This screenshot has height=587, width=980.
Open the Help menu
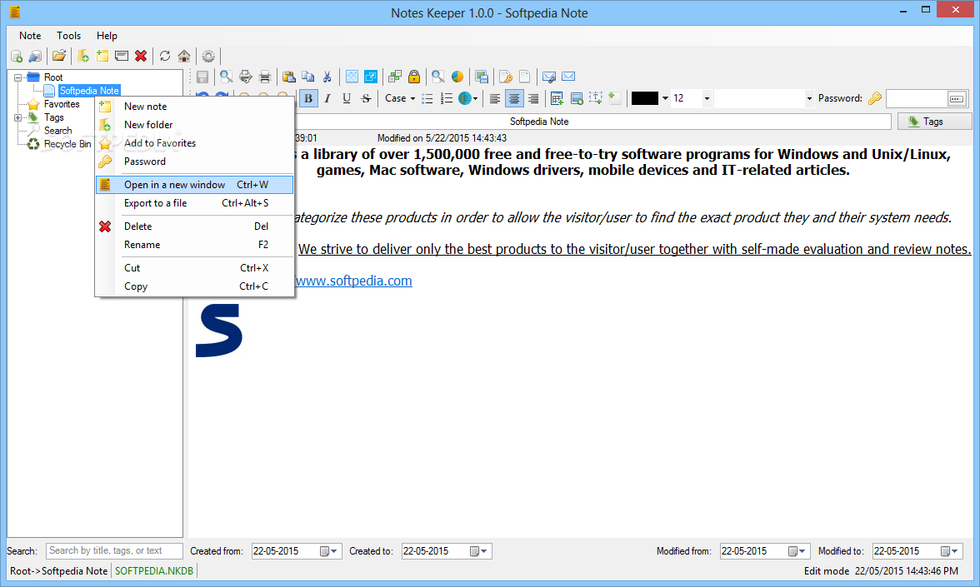[x=107, y=36]
